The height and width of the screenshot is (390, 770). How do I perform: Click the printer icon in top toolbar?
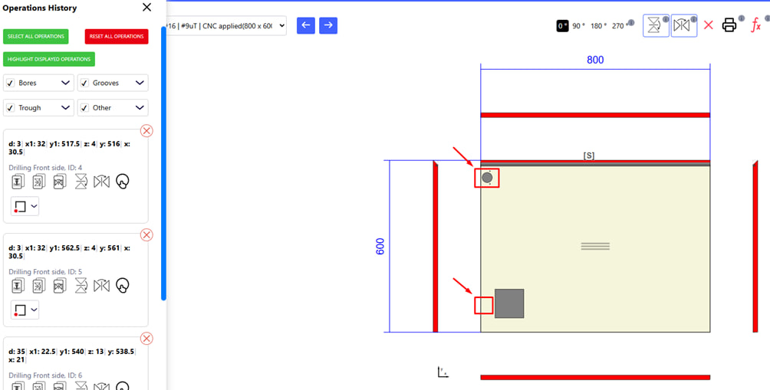[x=729, y=25]
